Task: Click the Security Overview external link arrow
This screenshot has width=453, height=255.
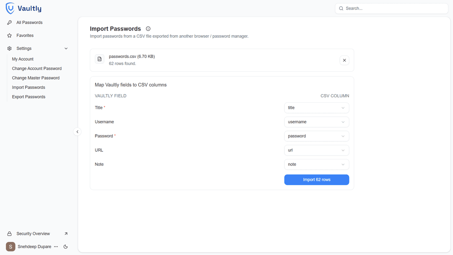Action: click(66, 234)
